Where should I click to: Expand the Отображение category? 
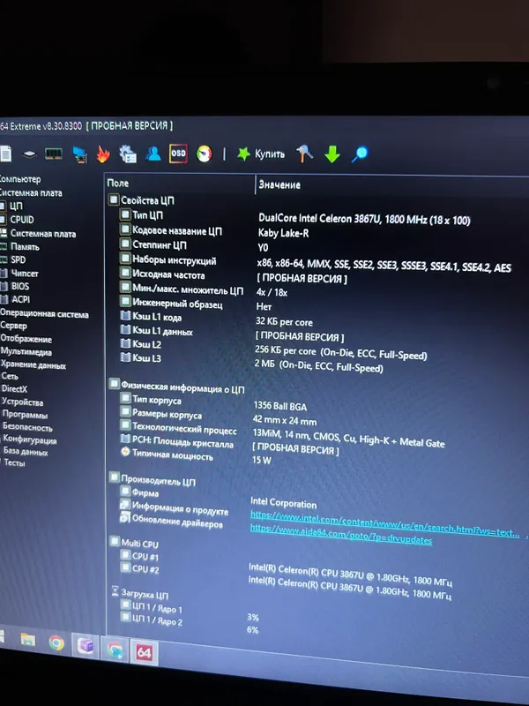(x=26, y=339)
